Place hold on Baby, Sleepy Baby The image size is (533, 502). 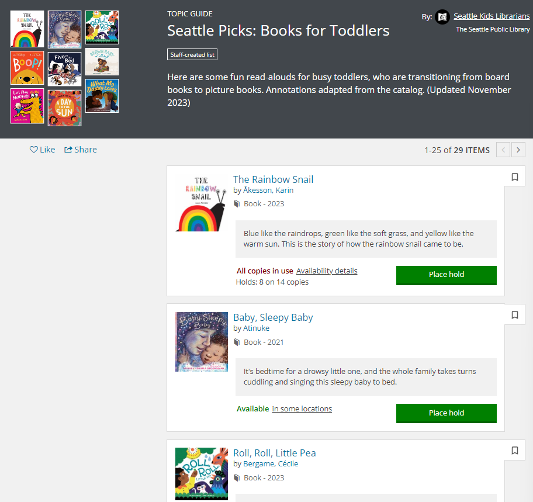[446, 413]
